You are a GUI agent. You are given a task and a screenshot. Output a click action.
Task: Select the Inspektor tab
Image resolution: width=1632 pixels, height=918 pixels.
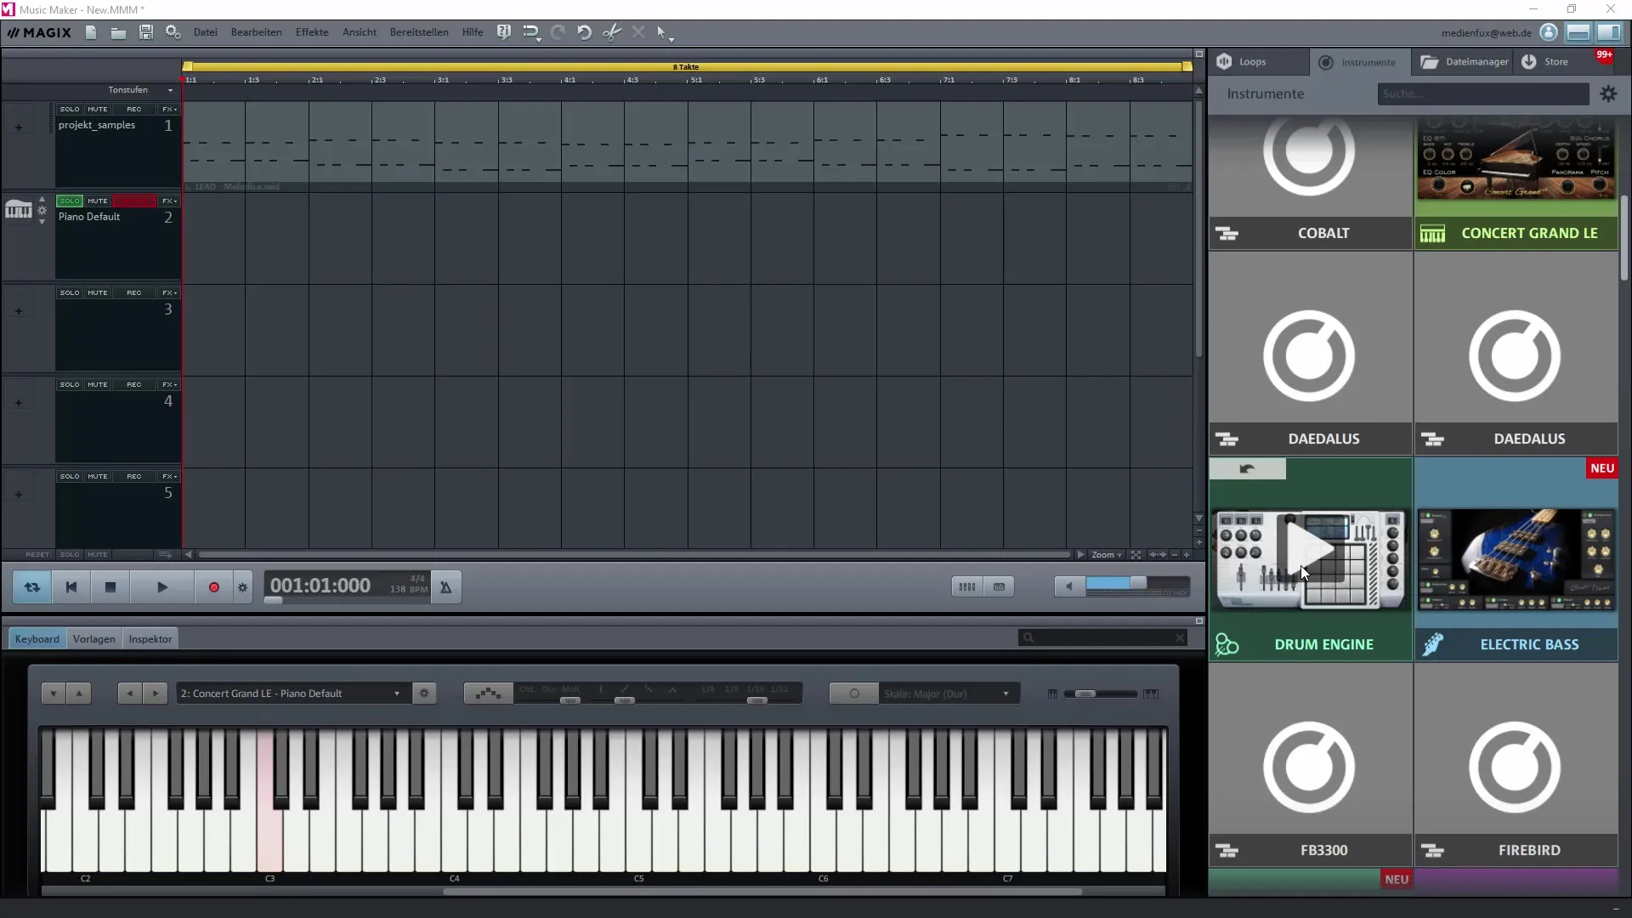click(x=150, y=639)
